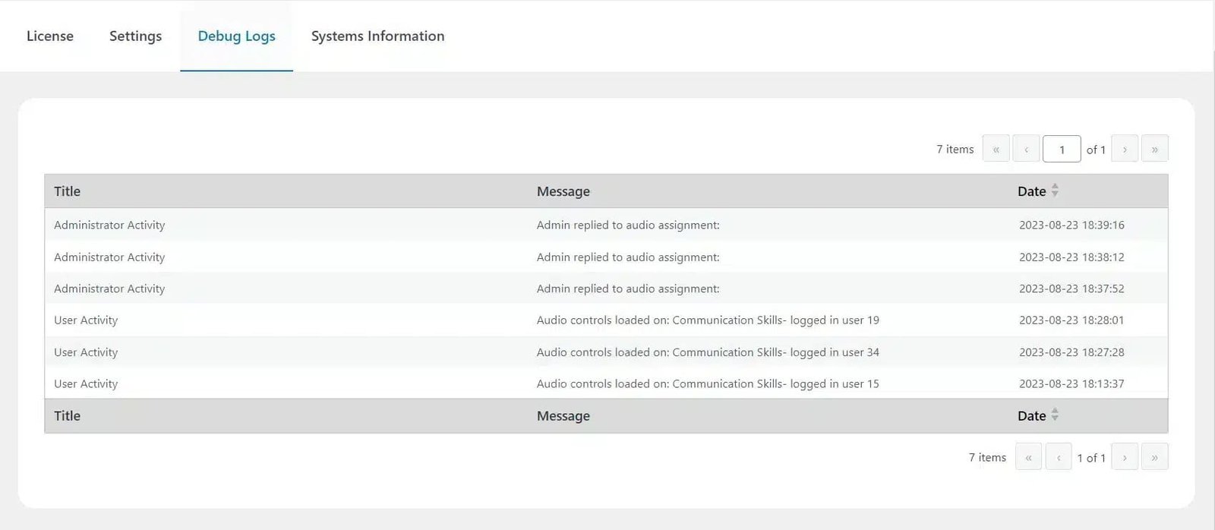1215x530 pixels.
Task: Click the '7 items' count below table
Action: point(987,457)
